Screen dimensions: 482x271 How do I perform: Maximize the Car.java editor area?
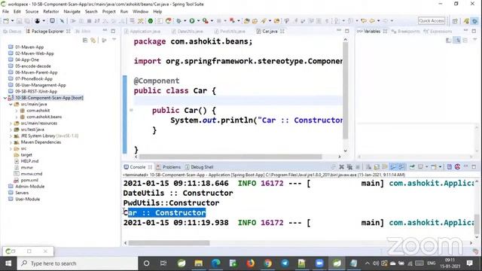coord(347,32)
